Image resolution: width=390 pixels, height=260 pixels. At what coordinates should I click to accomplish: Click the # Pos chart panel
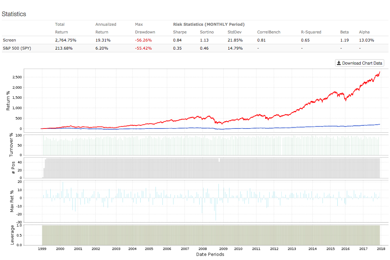point(192,168)
